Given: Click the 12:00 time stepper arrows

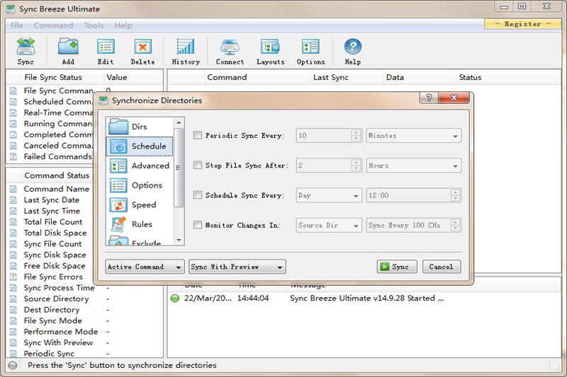Looking at the screenshot, I should pyautogui.click(x=456, y=195).
